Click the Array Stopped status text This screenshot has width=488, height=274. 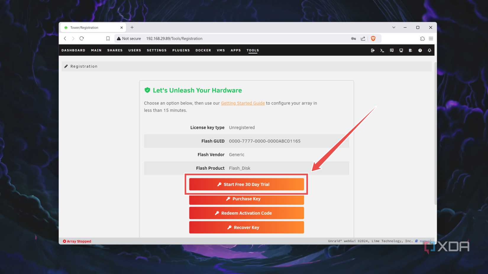click(x=77, y=241)
